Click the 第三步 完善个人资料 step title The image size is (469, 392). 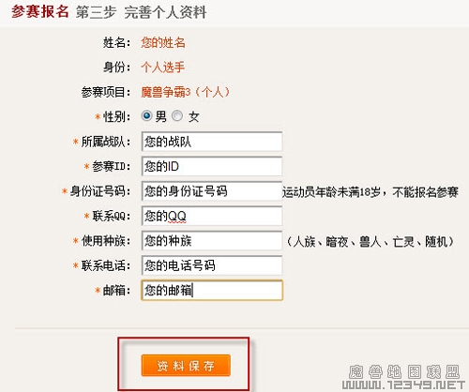tap(141, 12)
